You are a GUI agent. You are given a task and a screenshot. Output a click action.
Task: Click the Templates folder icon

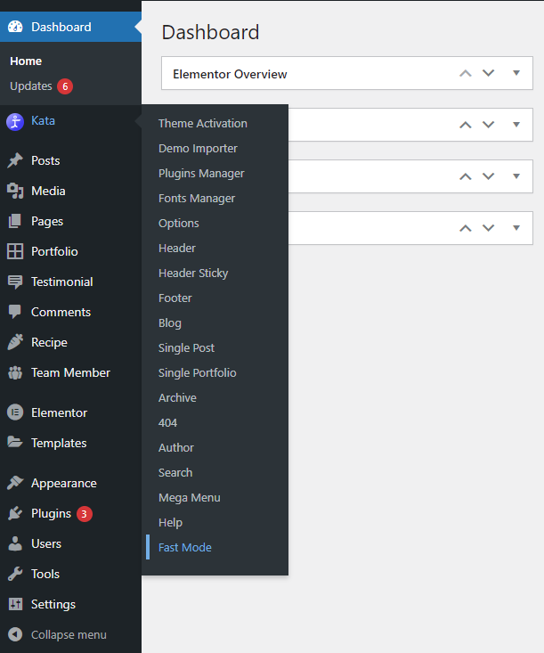[x=15, y=443]
